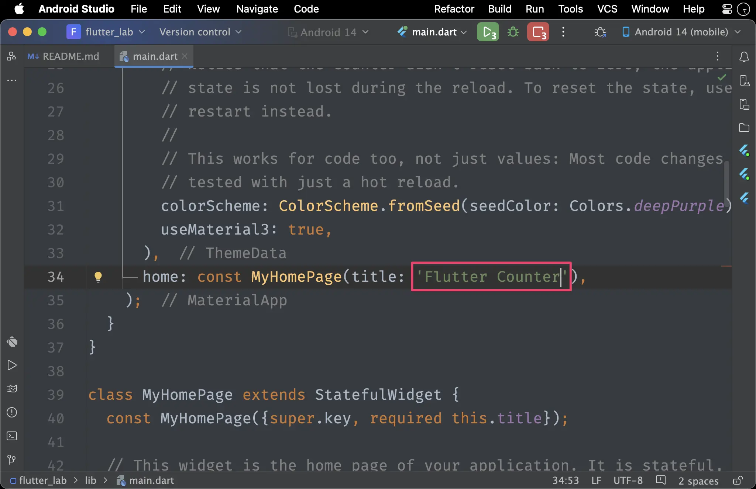This screenshot has height=489, width=756.
Task: Click the clock icon in menu bar
Action: [743, 9]
